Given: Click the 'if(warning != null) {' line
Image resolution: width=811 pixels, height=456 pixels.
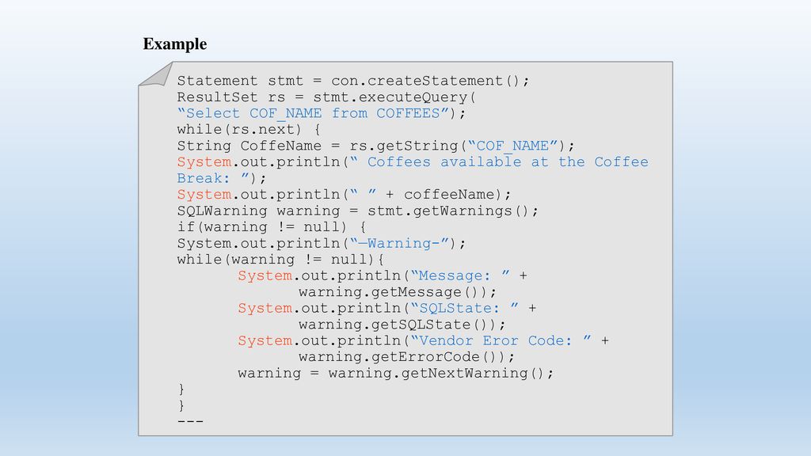Looking at the screenshot, I should tap(272, 227).
